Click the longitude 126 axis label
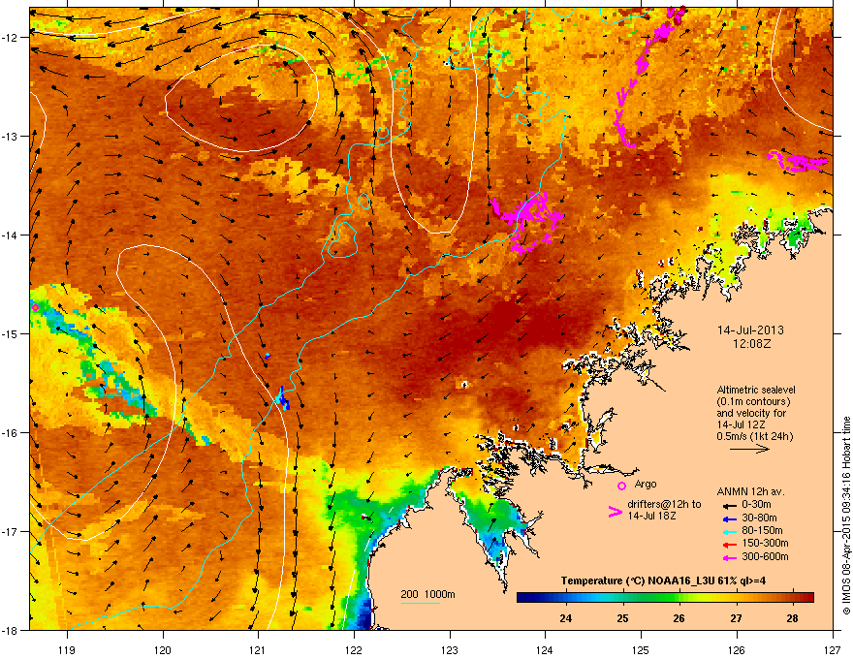Screen dimensions: 853x659 tap(737, 649)
